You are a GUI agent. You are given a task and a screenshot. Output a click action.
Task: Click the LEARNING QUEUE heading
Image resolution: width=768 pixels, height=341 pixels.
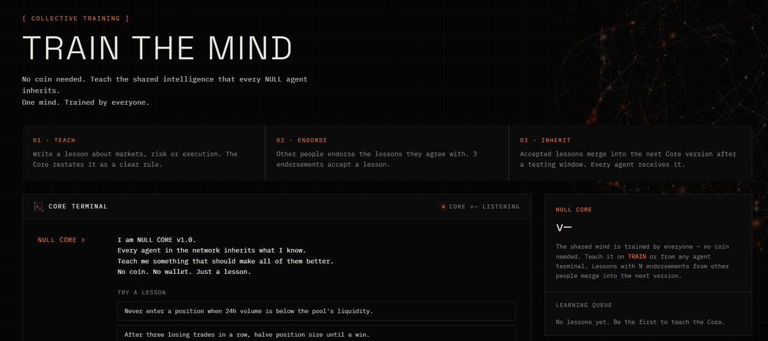coord(584,305)
